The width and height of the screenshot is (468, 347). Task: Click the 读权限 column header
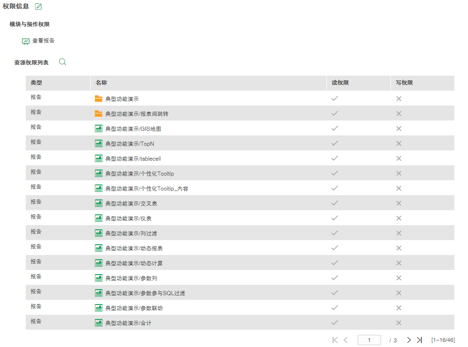click(340, 83)
